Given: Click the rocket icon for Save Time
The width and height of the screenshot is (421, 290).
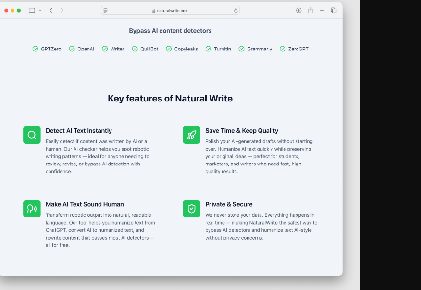Looking at the screenshot, I should [x=191, y=135].
